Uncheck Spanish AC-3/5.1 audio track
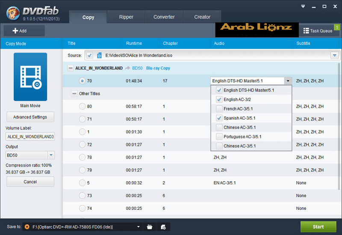The height and width of the screenshot is (235, 342). 219,118
